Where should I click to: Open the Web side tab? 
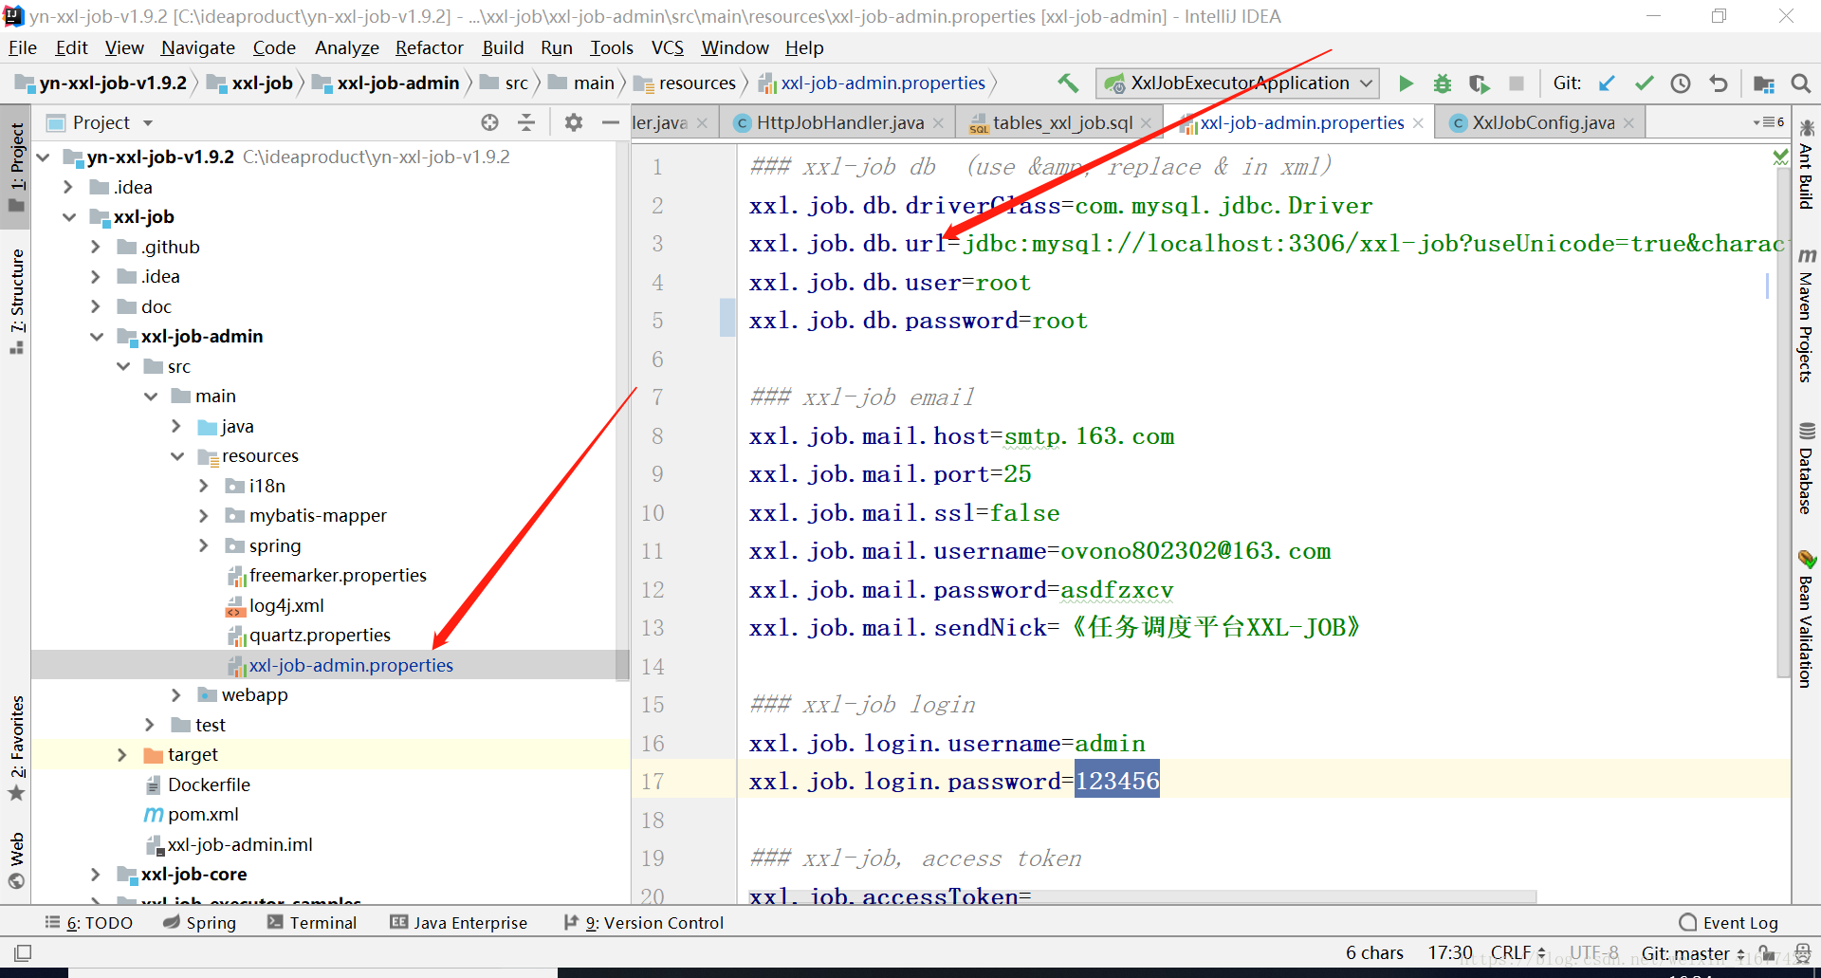click(16, 860)
